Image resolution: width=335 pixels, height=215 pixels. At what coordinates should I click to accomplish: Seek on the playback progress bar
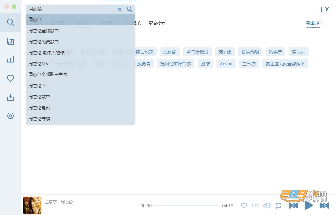(x=187, y=206)
